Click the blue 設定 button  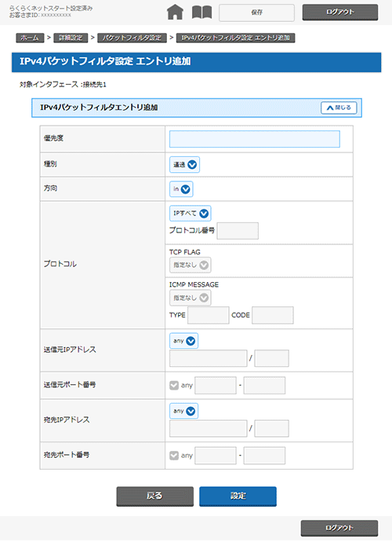pos(238,496)
